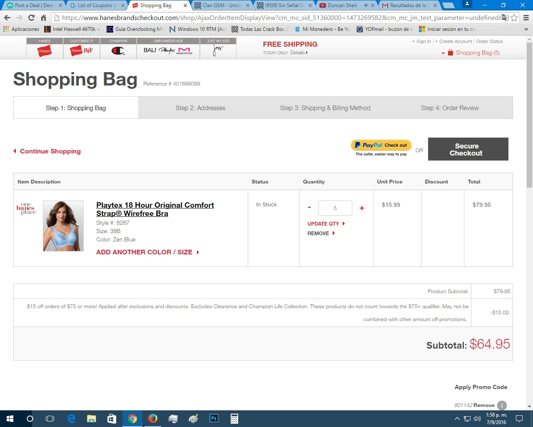Switch to the Duncan Sheik tab
Screen dimensions: 533x427
click(347, 5)
